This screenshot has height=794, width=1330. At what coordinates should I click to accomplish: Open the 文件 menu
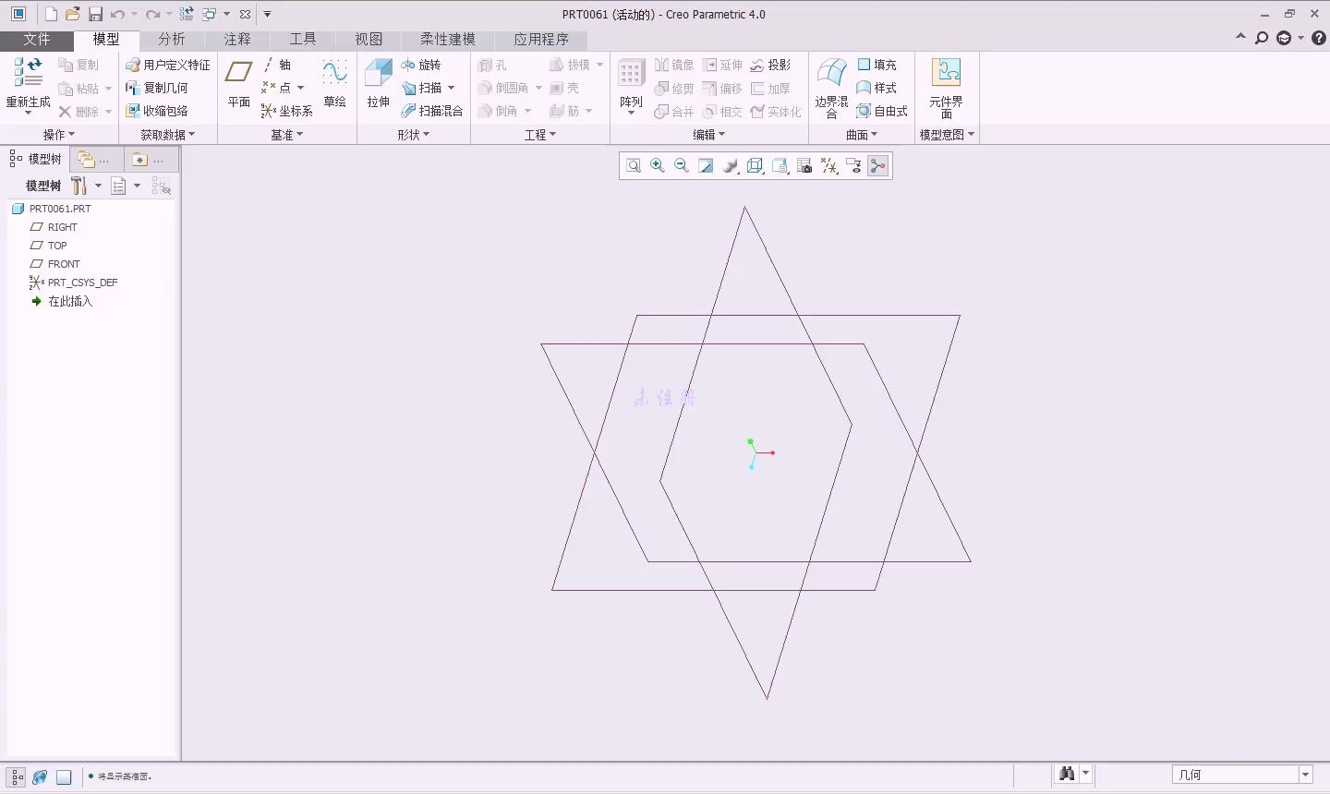click(x=37, y=39)
